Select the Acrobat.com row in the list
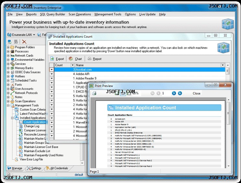241x183 pixels. [x=140, y=69]
